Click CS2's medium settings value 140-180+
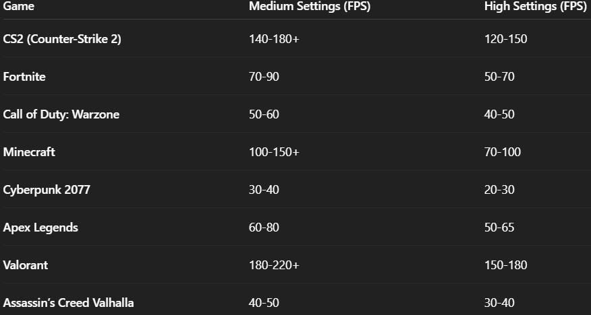Screen dimensions: 591x315 pyautogui.click(x=274, y=39)
